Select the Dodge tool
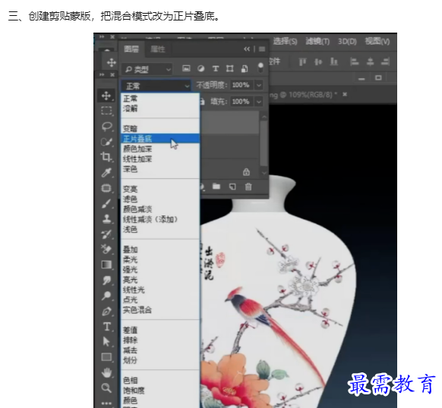 tap(106, 296)
